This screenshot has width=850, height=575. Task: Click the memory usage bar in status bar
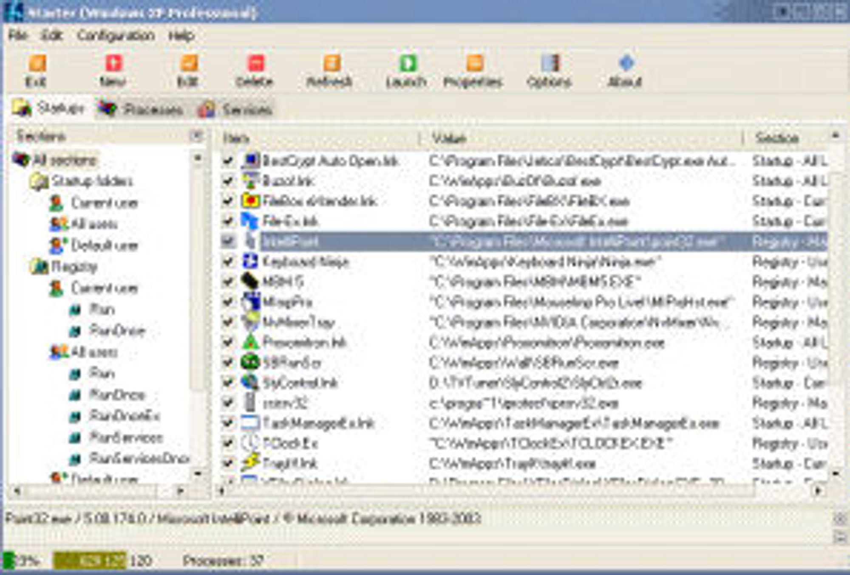[x=89, y=560]
